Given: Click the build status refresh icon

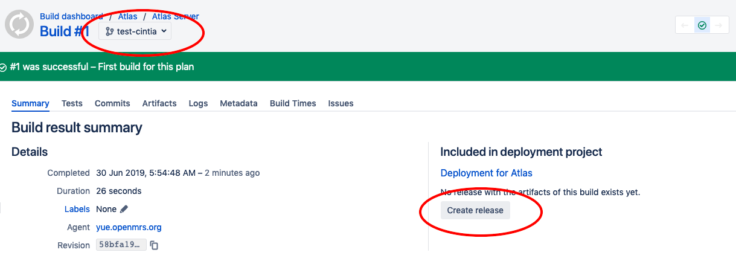Looking at the screenshot, I should [x=19, y=25].
